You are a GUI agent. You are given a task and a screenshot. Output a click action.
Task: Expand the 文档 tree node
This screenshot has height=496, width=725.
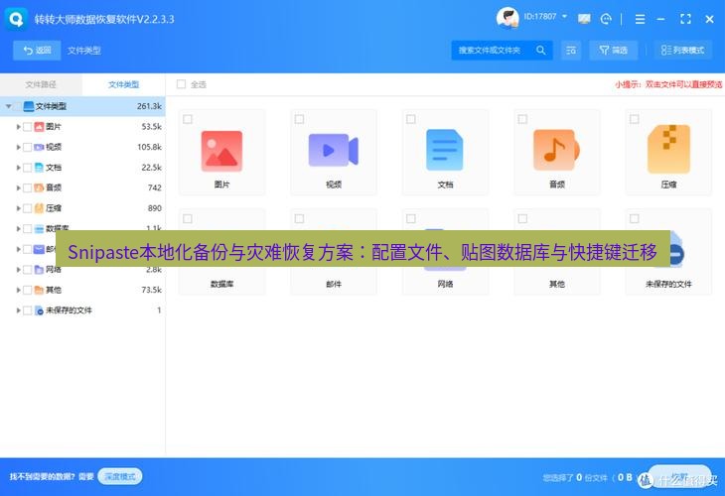18,168
